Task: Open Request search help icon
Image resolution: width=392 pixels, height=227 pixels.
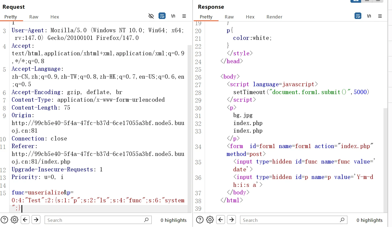Action: point(4,220)
